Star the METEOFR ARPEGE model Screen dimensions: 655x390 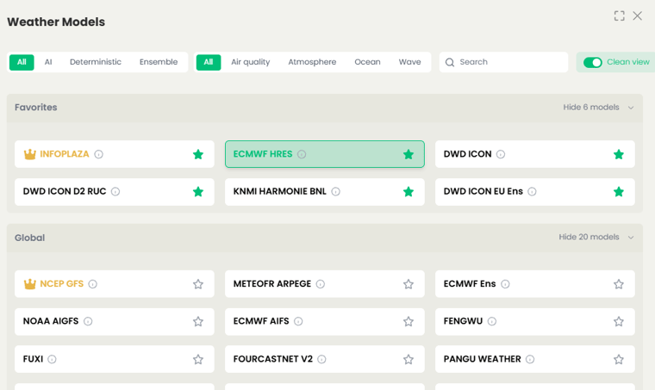[x=409, y=284]
